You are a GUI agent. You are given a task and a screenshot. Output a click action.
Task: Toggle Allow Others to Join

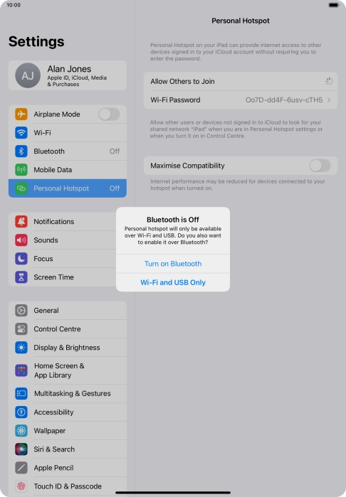329,81
